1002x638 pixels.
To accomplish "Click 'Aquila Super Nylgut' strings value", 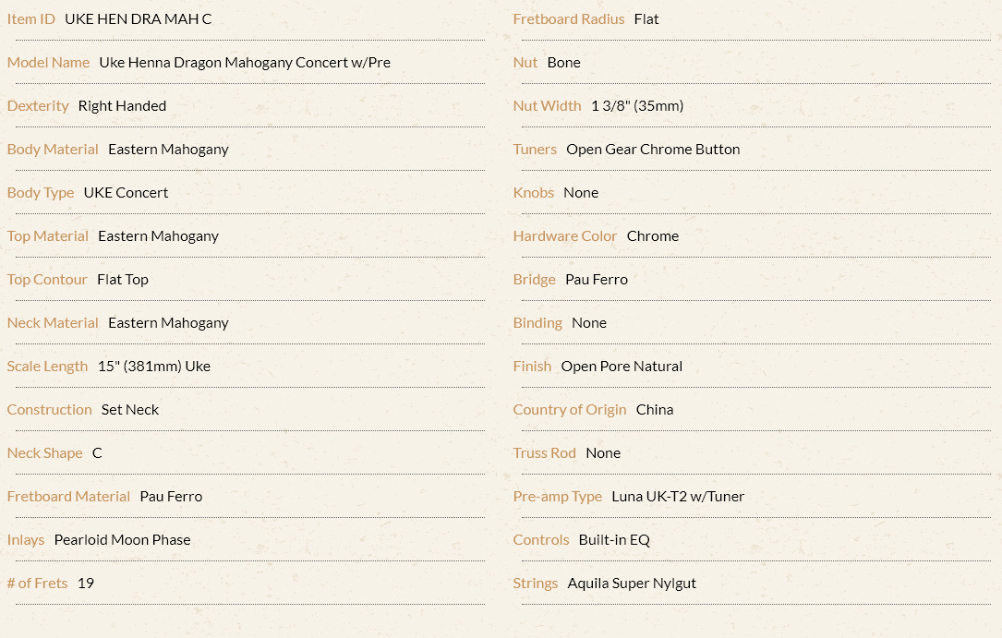I will tap(632, 584).
